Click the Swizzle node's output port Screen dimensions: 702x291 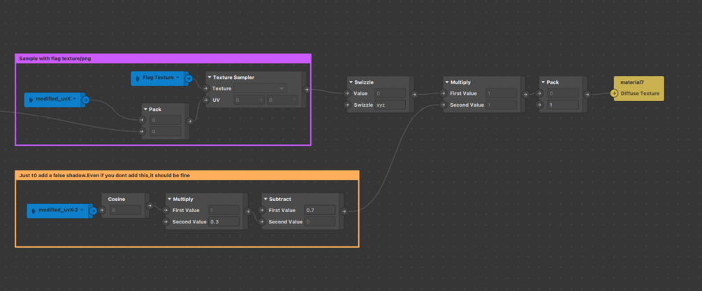point(414,95)
